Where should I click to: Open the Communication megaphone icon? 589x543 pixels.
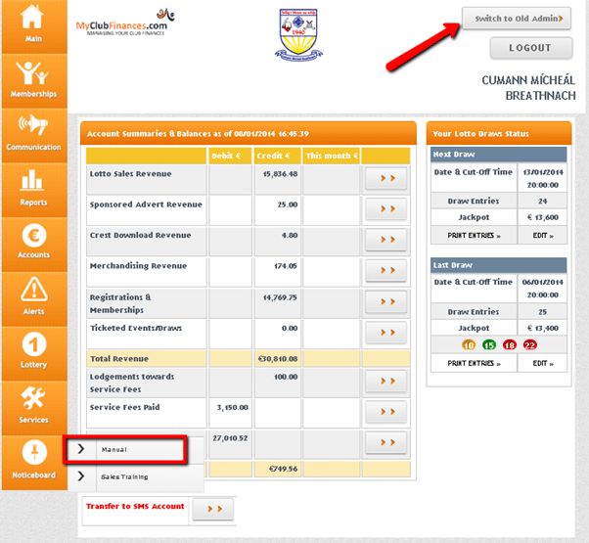tap(33, 134)
